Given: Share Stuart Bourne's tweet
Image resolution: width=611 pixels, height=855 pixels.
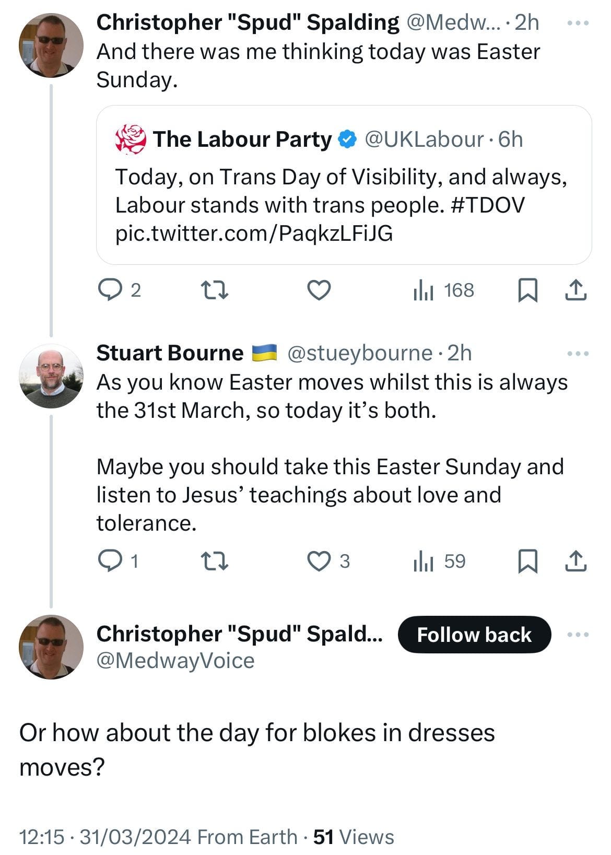Looking at the screenshot, I should pyautogui.click(x=576, y=561).
